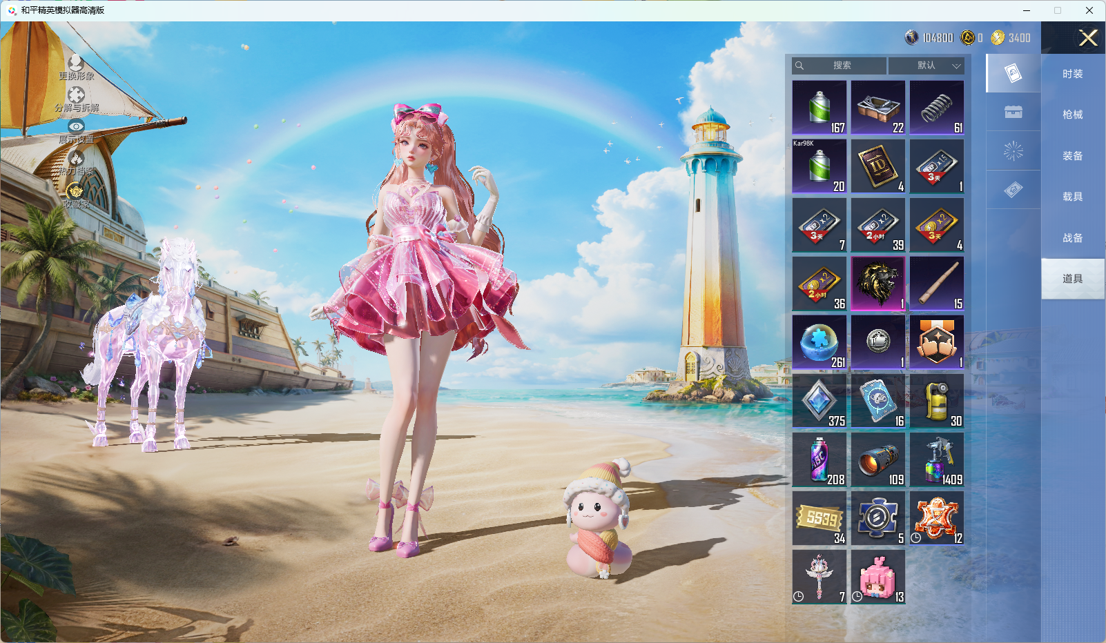Select the pink-haired character item
The width and height of the screenshot is (1106, 643).
point(878,577)
